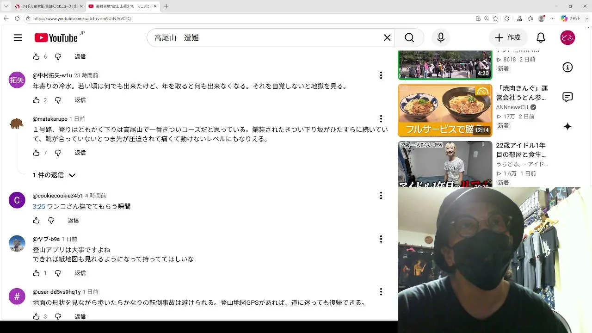Open the @ヤブ-b9s channel link

coord(46,239)
